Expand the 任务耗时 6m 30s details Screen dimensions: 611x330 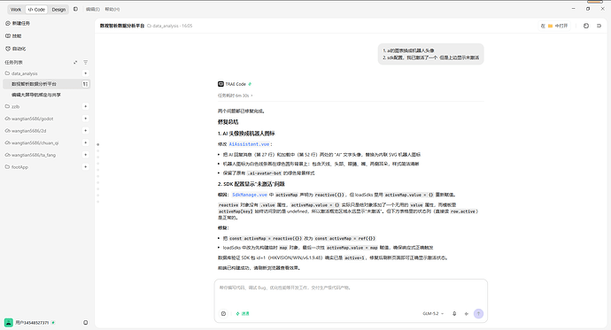235,96
